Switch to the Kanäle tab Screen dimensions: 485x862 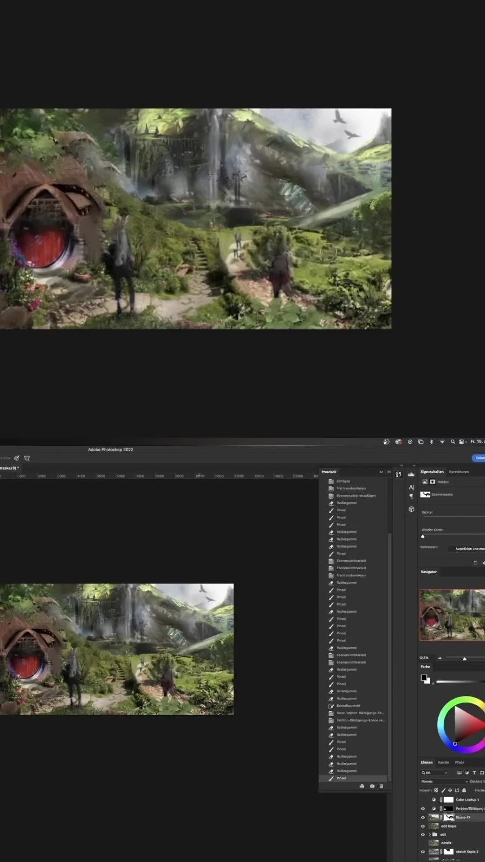pyautogui.click(x=443, y=762)
